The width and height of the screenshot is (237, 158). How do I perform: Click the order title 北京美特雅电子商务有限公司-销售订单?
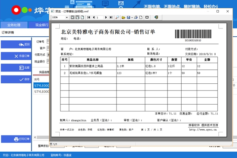(108, 32)
